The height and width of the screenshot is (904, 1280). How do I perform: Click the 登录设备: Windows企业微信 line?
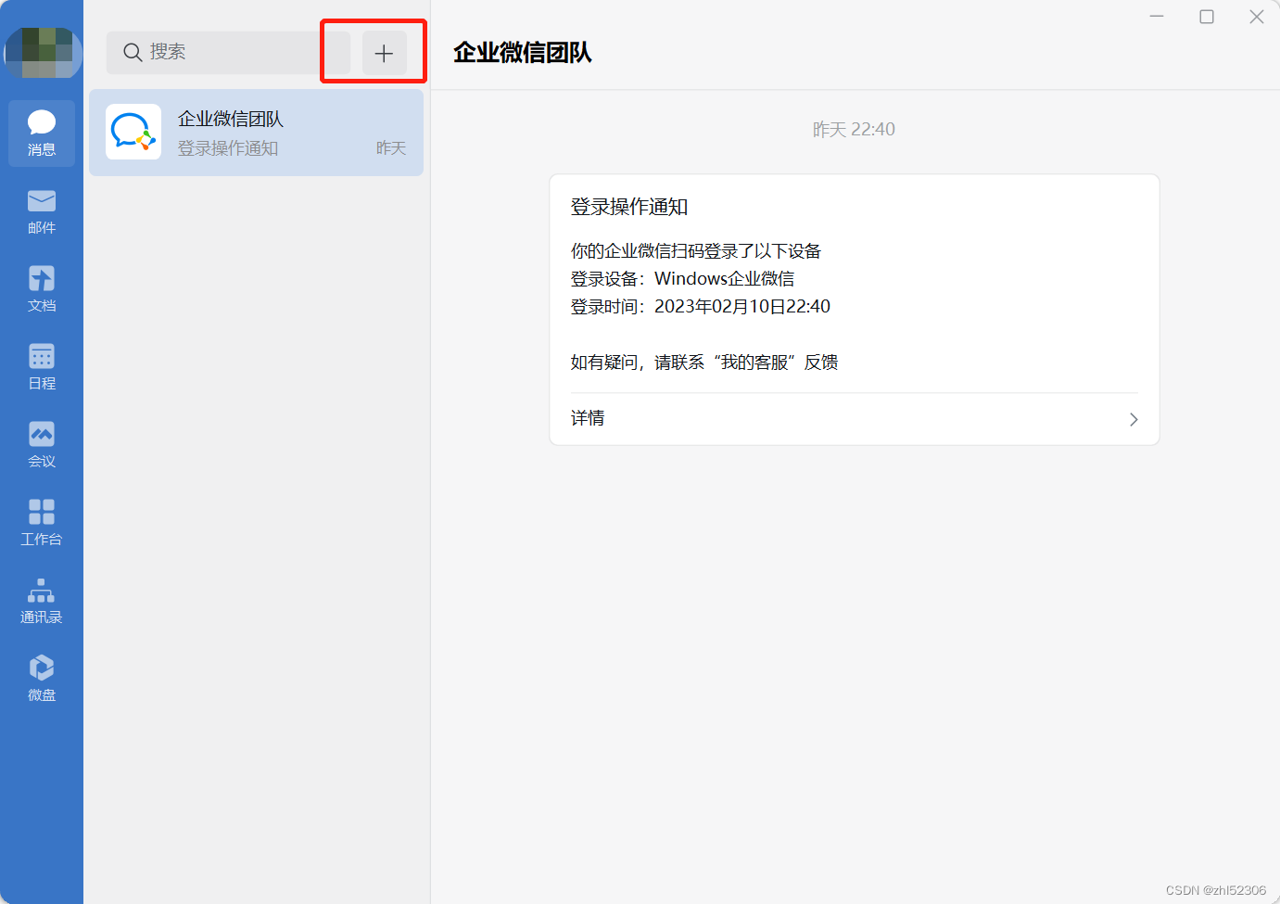pos(682,279)
